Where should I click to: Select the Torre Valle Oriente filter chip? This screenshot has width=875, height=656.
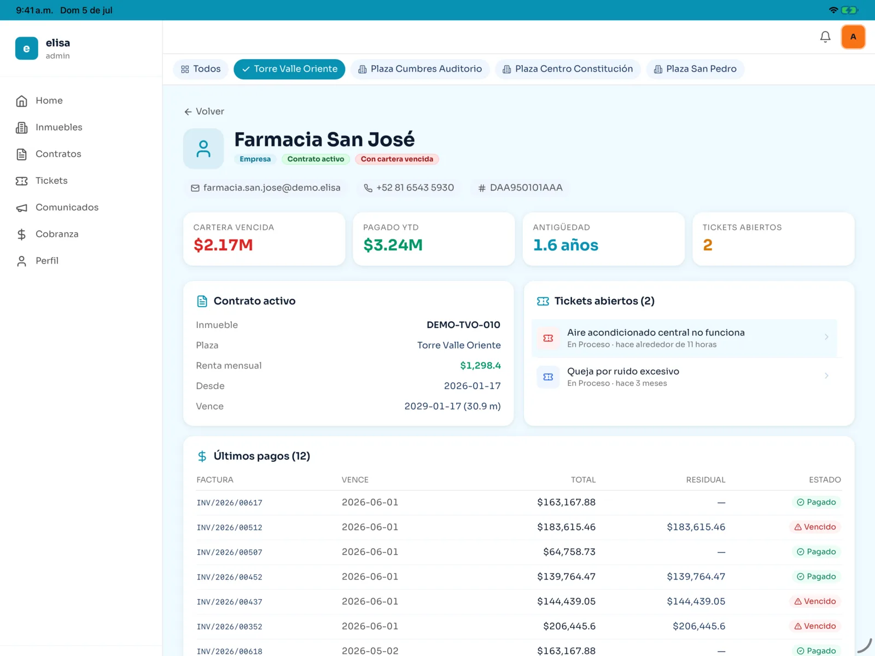point(289,69)
